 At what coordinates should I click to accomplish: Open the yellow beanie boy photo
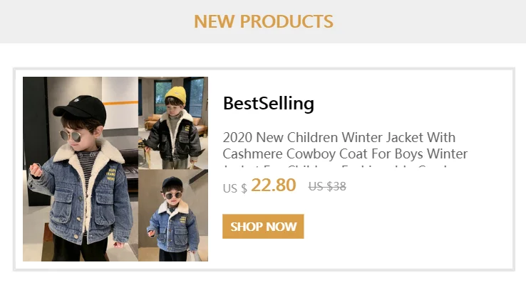click(x=173, y=123)
